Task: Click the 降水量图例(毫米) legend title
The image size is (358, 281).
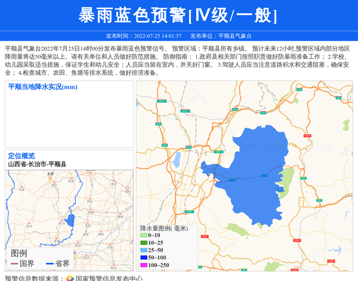Action: (x=164, y=228)
